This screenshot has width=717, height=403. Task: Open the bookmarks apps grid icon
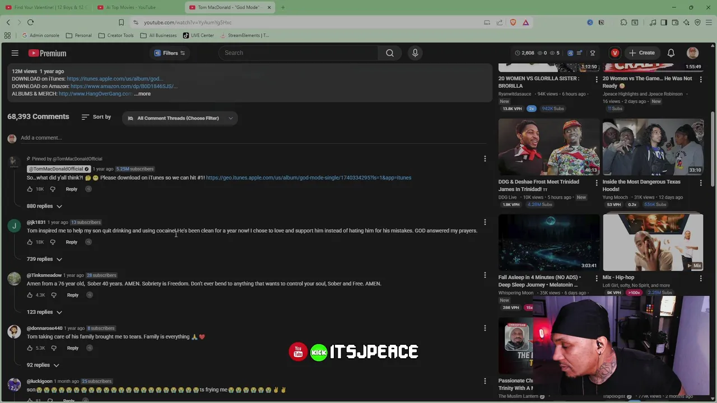pyautogui.click(x=7, y=35)
